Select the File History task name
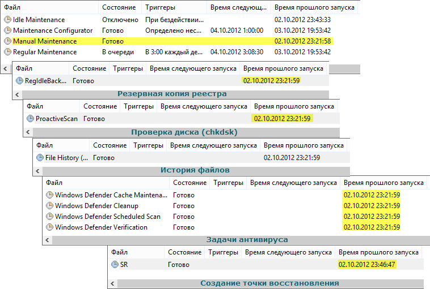 [x=66, y=158]
